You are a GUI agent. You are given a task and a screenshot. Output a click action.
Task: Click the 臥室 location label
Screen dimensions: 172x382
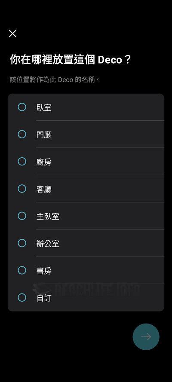point(44,107)
